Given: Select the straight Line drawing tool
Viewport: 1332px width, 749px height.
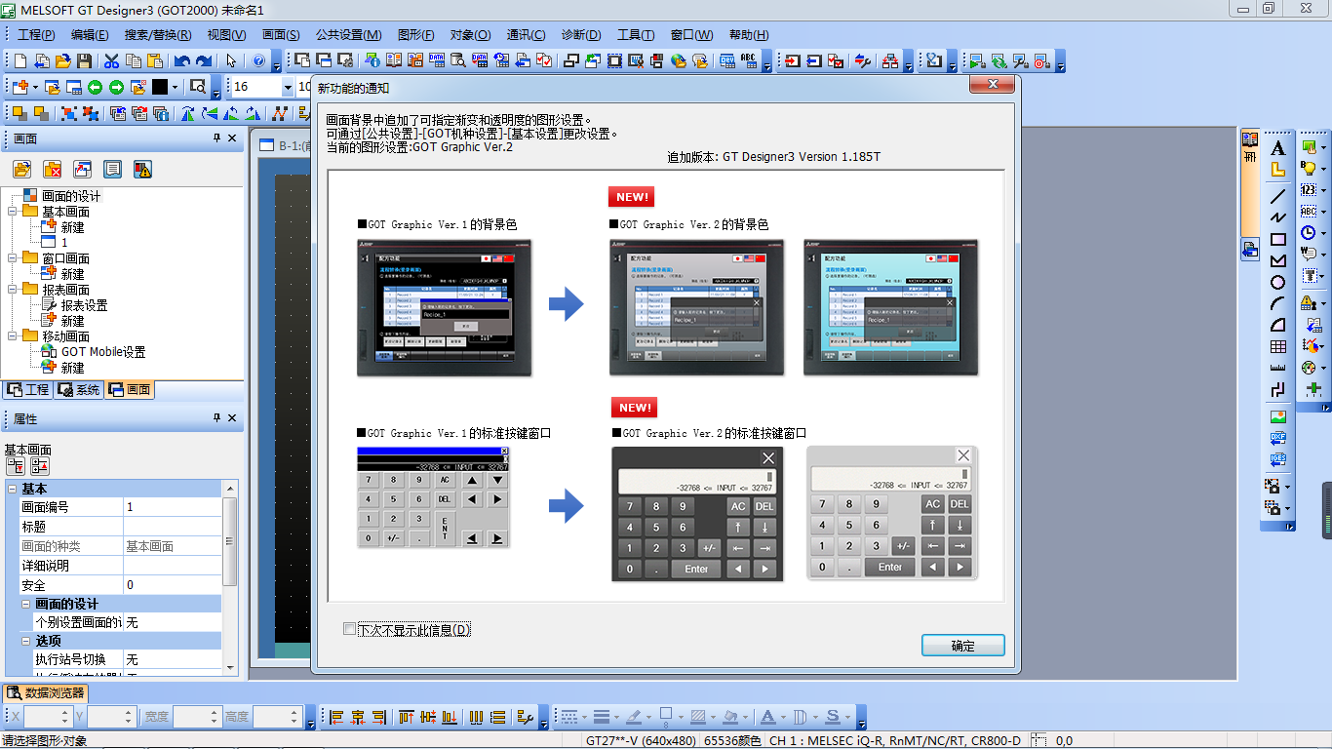Looking at the screenshot, I should click(x=1278, y=196).
